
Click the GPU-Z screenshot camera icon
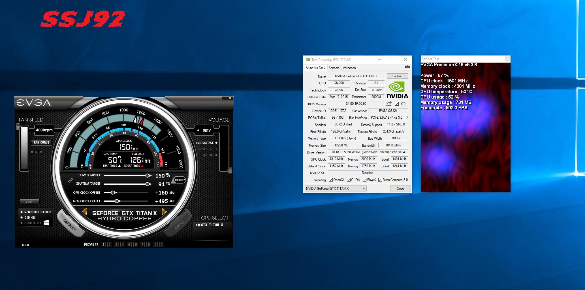(407, 67)
